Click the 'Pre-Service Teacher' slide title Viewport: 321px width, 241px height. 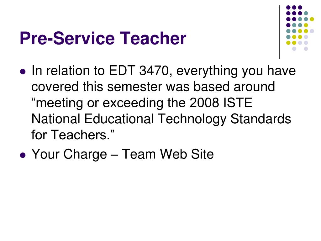(x=103, y=38)
